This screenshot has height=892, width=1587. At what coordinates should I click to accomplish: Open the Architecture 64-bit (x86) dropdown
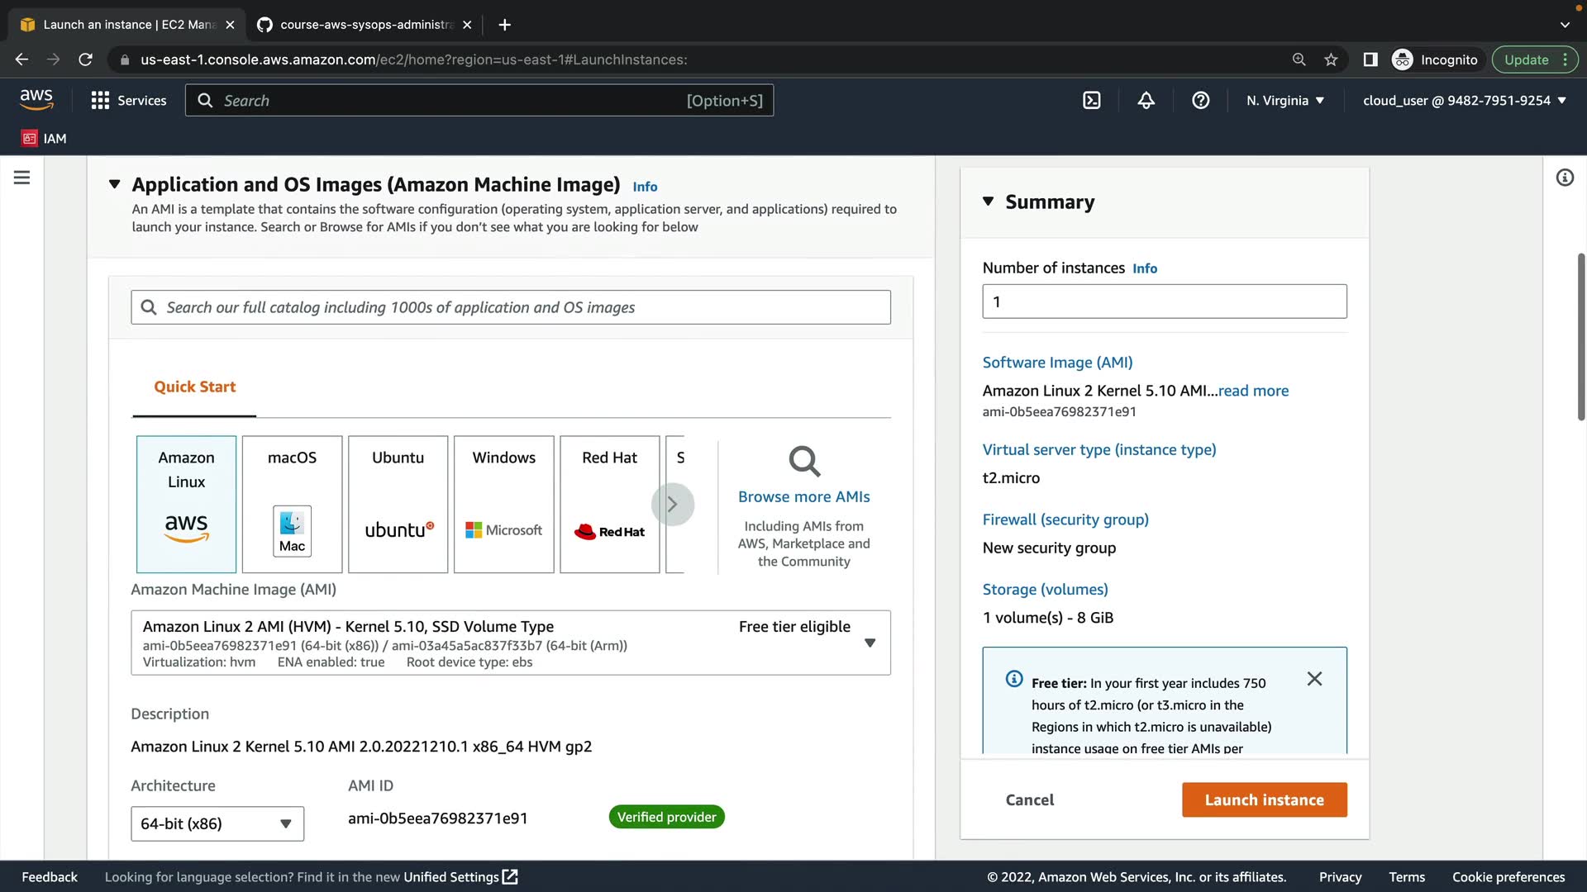217,823
